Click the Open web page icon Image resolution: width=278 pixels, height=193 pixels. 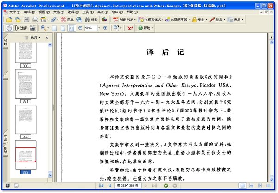[x=18, y=19]
